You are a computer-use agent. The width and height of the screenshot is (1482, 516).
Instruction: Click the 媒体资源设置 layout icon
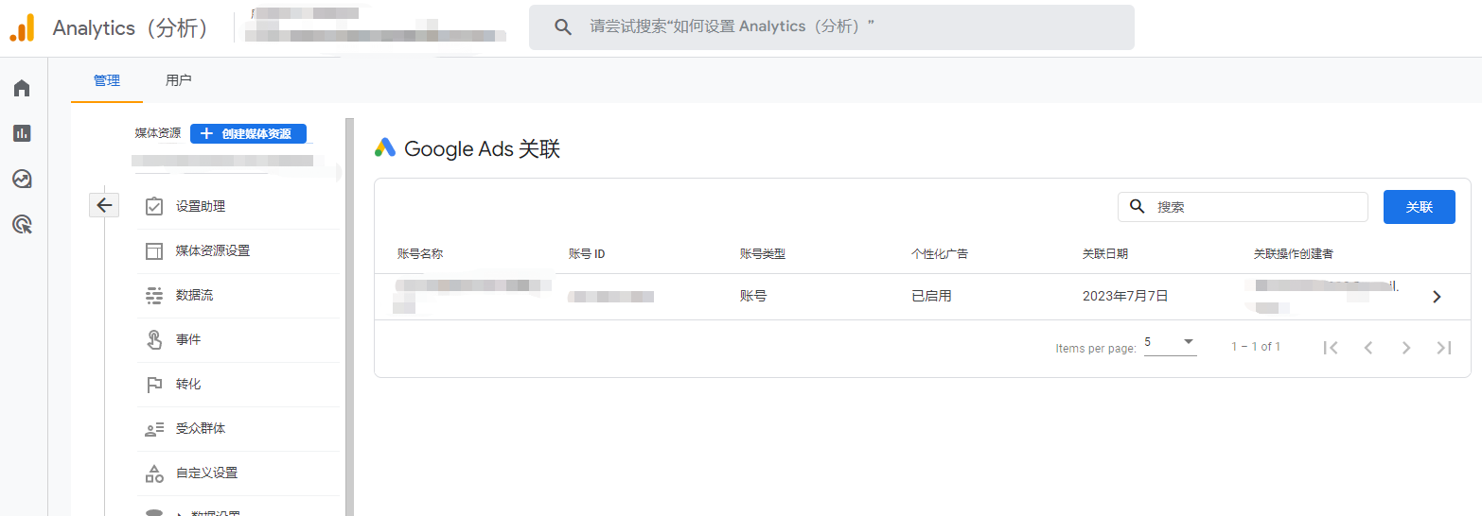154,250
